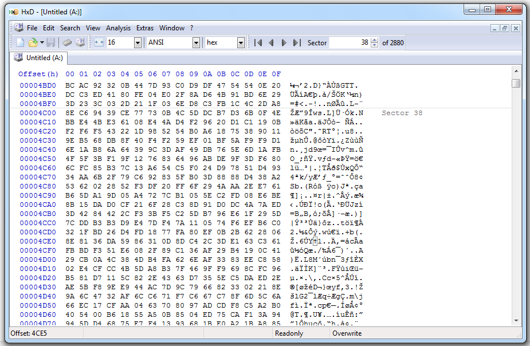Screen dimensions: 530x346
Task: Click the 00 column header
Action: tap(70, 74)
